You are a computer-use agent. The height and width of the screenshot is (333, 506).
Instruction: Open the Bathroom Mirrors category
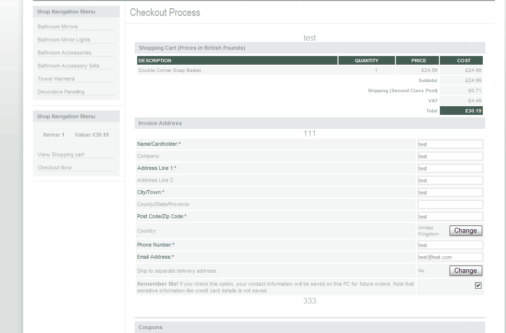coord(57,27)
